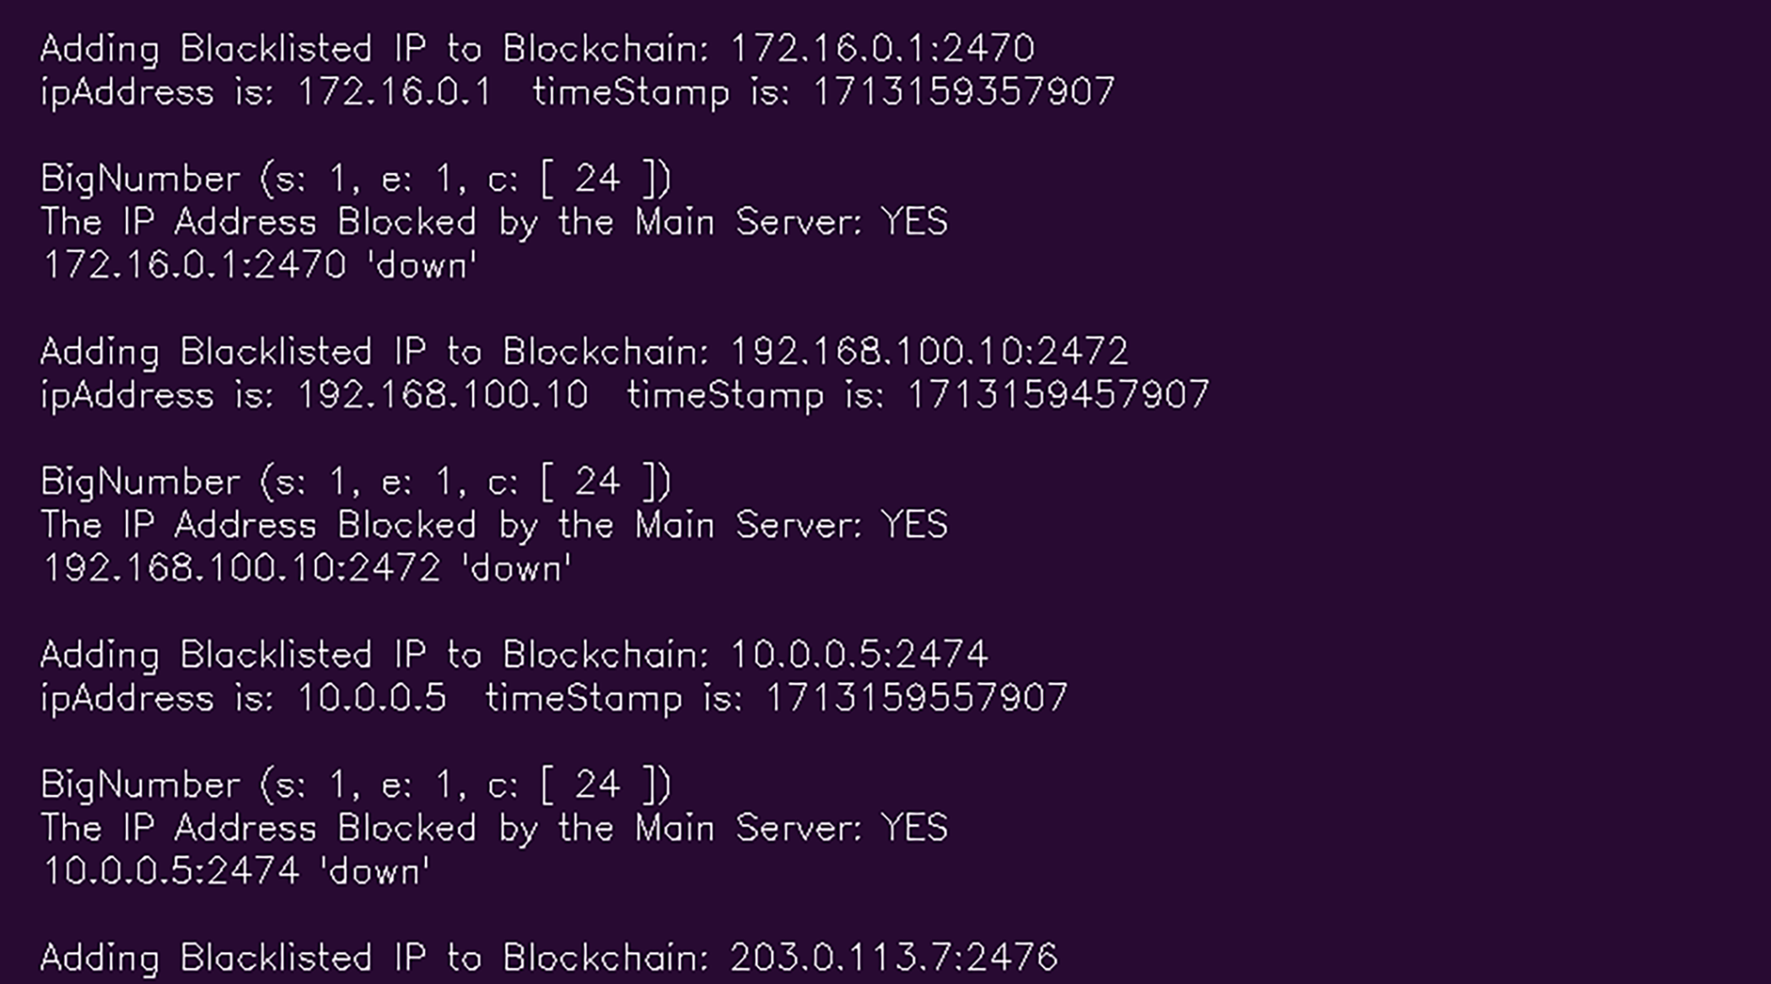Select ipAddress value 10.0.0.5 before timeStamp

click(x=372, y=698)
